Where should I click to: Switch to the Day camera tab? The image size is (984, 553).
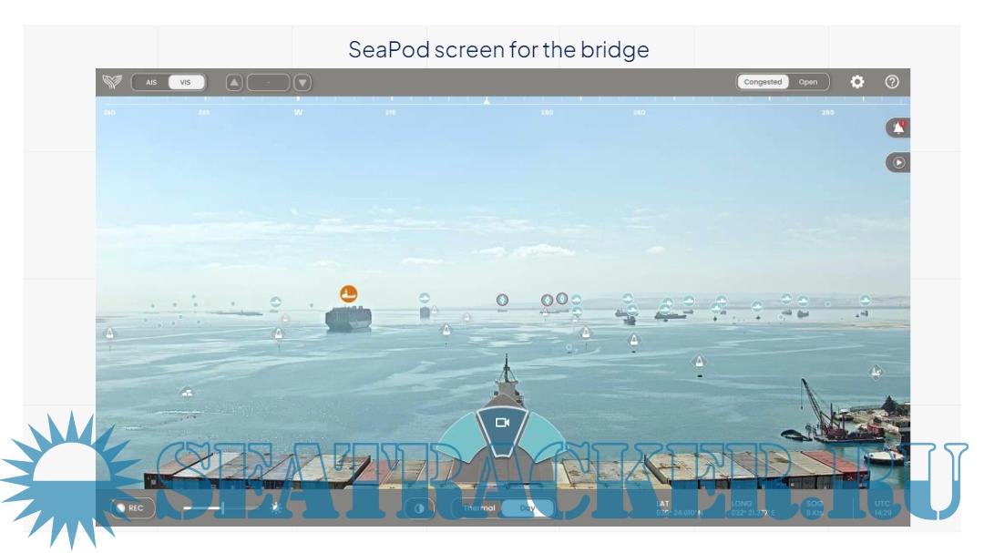click(x=528, y=507)
